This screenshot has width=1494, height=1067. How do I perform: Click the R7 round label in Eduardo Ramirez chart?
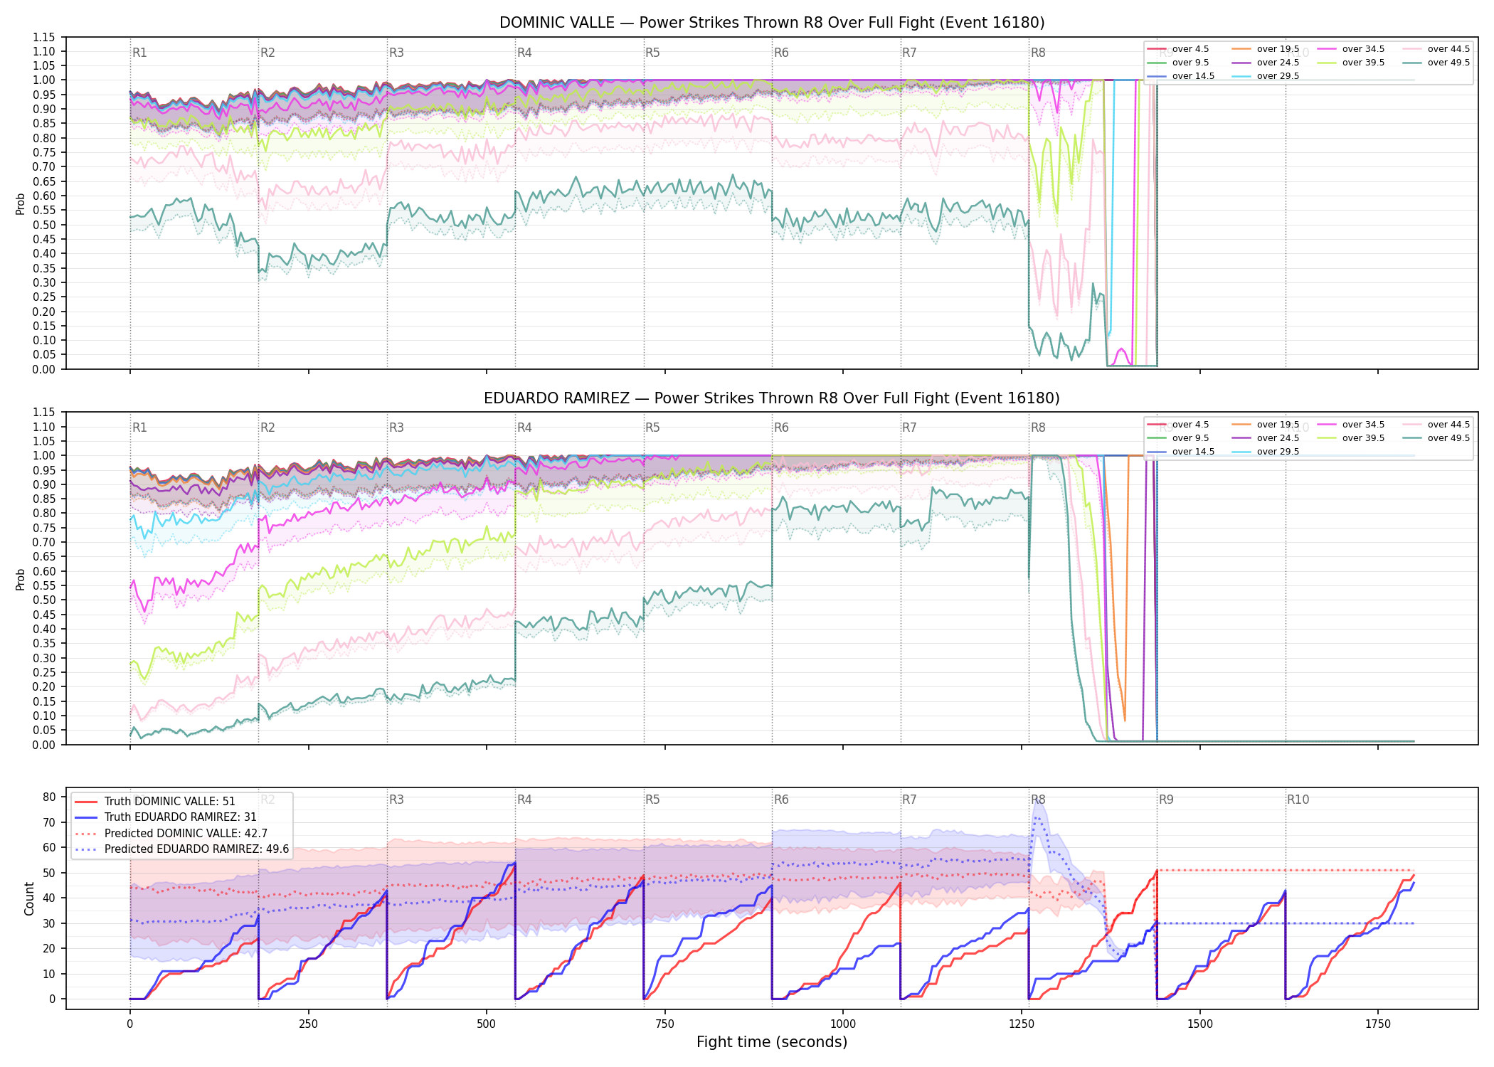point(909,428)
